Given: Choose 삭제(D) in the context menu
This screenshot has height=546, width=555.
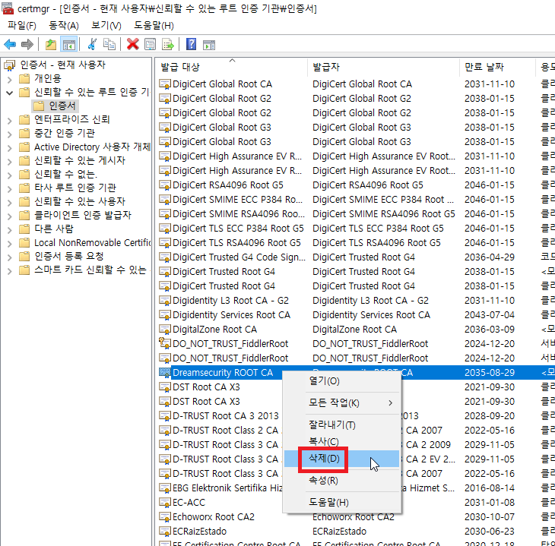Looking at the screenshot, I should (342, 459).
